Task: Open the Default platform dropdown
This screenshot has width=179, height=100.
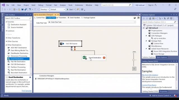Action: coord(58,9)
